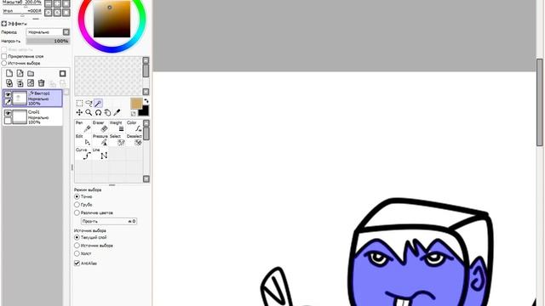The height and width of the screenshot is (306, 545).
Task: Click the rotate clockwise button
Action: [57, 13]
